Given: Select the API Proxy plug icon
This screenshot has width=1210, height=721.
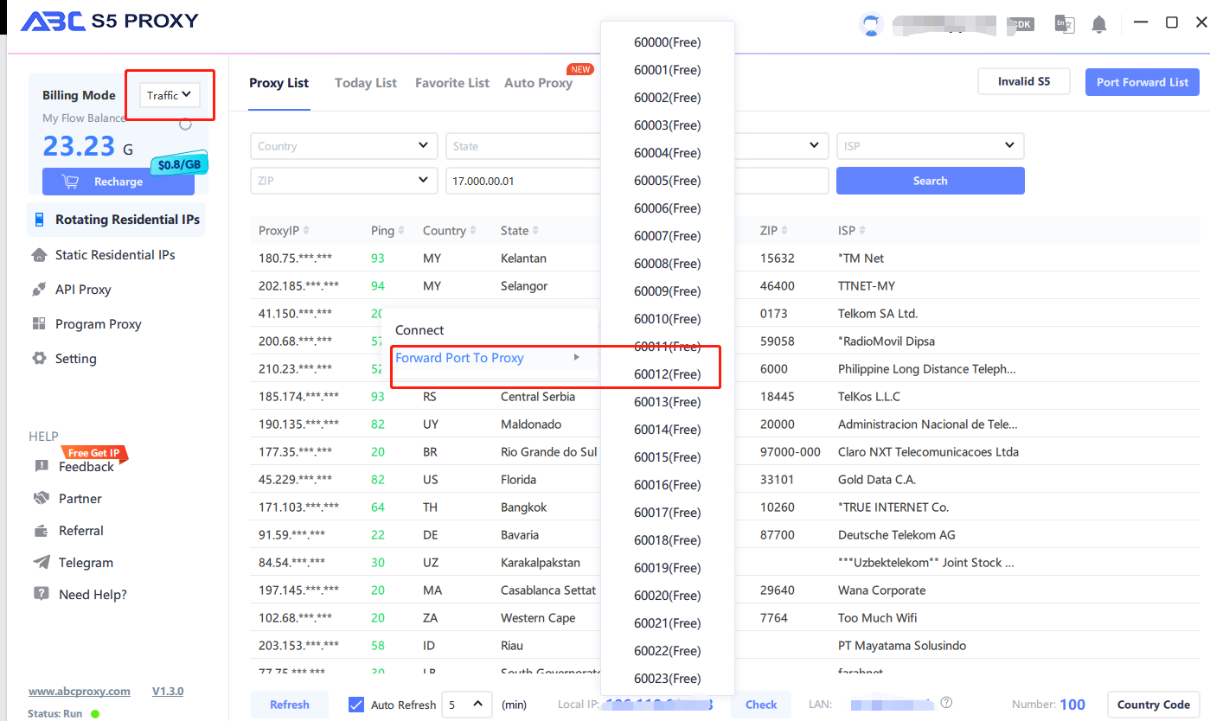Looking at the screenshot, I should pos(39,290).
